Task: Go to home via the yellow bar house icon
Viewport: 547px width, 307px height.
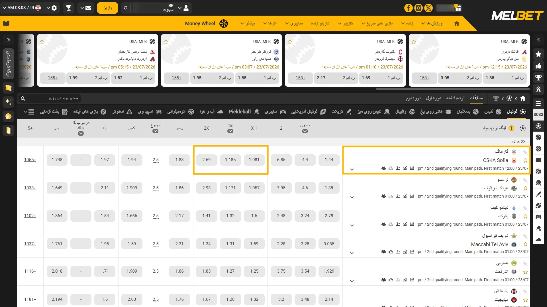Action: tap(457, 24)
